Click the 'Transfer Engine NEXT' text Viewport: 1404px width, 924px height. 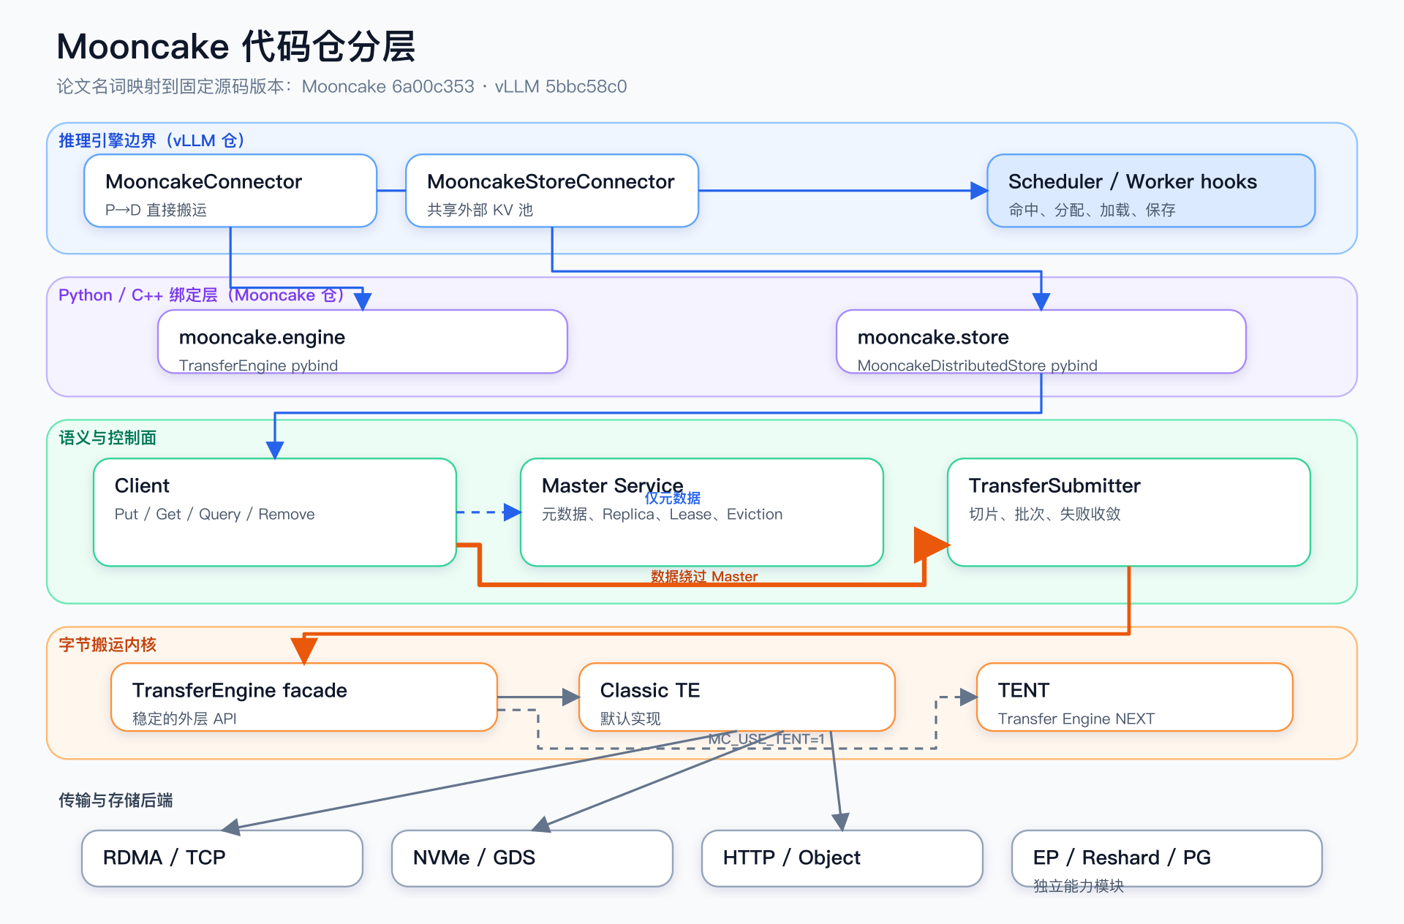point(1076,719)
